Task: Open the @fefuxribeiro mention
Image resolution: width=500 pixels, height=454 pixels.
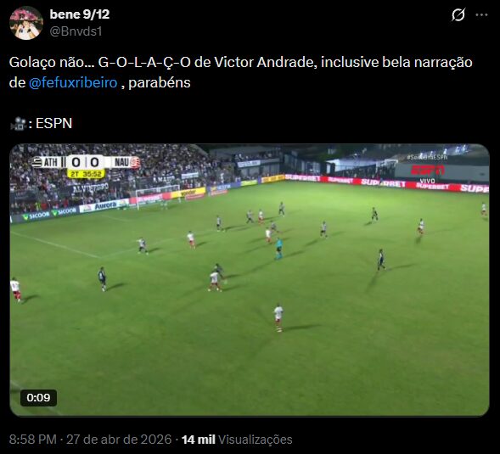Action: (73, 82)
